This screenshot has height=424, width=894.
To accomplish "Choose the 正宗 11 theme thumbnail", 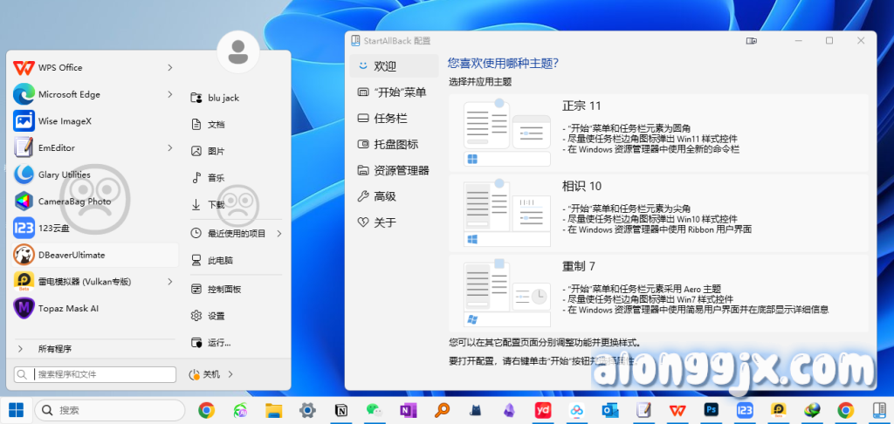I will (507, 133).
